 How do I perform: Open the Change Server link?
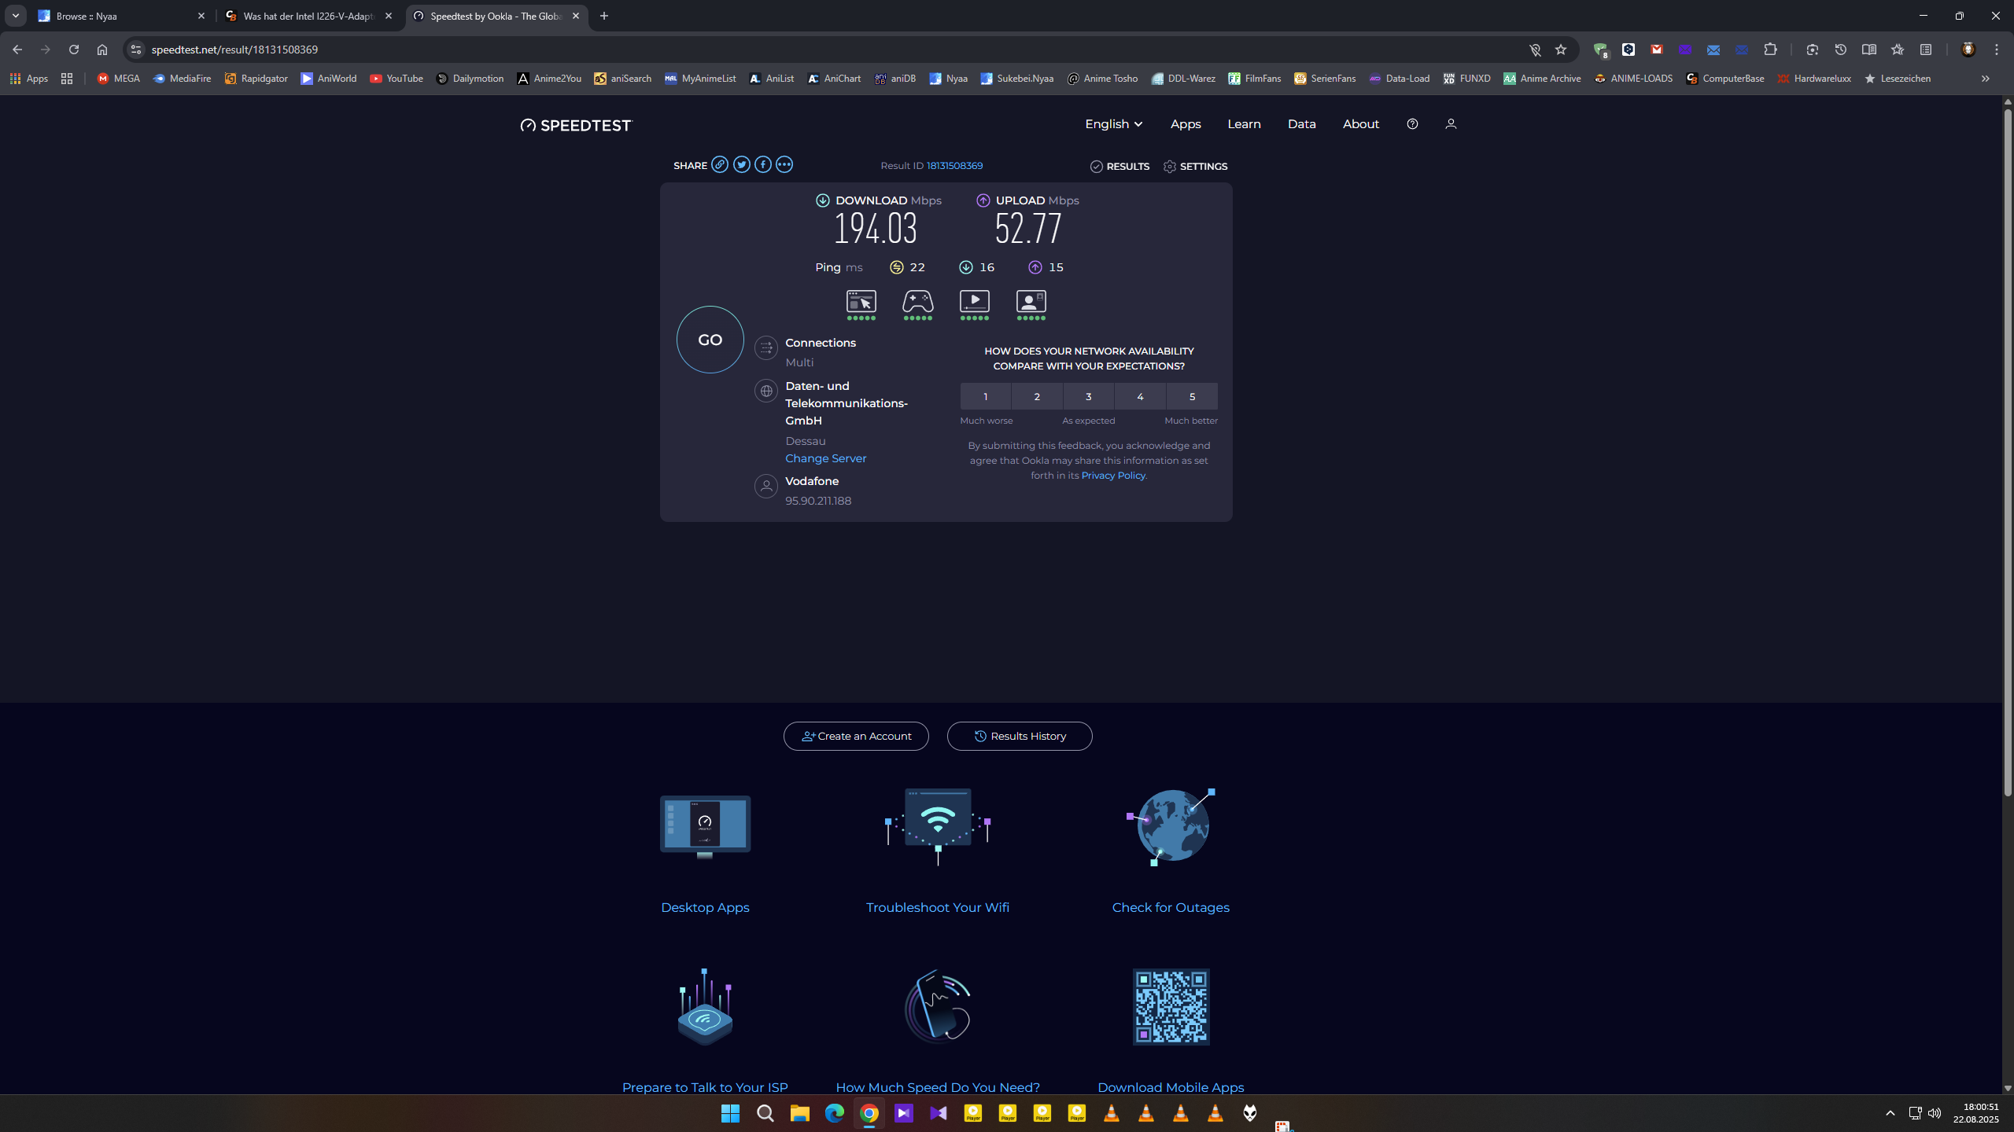coord(825,458)
